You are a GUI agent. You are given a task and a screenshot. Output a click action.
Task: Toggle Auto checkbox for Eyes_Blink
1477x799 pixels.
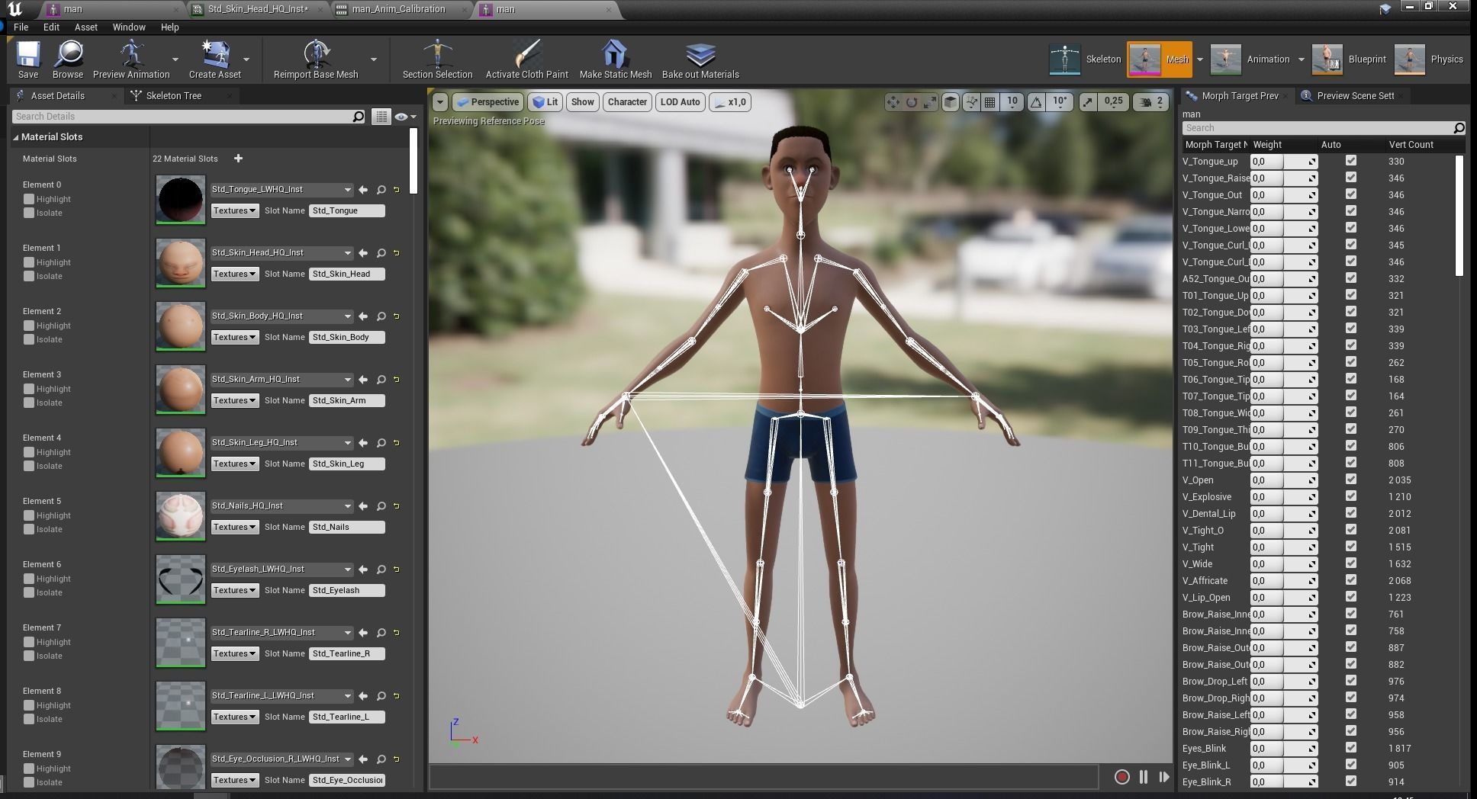1351,748
